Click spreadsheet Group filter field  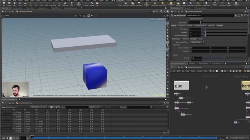coord(77,107)
